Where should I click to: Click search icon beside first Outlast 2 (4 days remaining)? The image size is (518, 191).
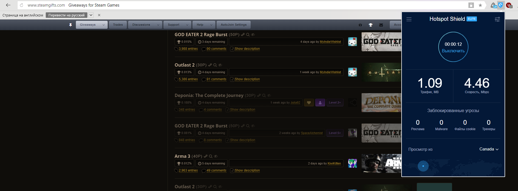pyautogui.click(x=215, y=65)
